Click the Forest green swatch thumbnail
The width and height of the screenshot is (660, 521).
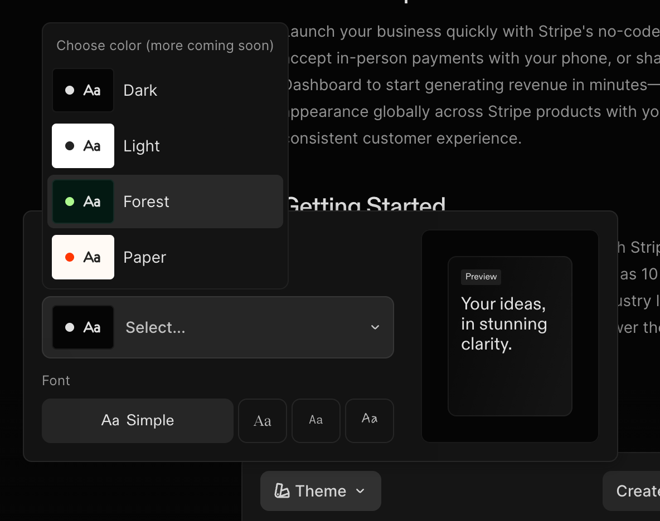point(83,201)
